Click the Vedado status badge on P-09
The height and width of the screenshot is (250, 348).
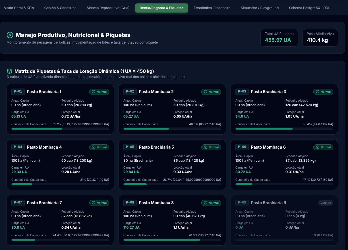pyautogui.click(x=326, y=203)
